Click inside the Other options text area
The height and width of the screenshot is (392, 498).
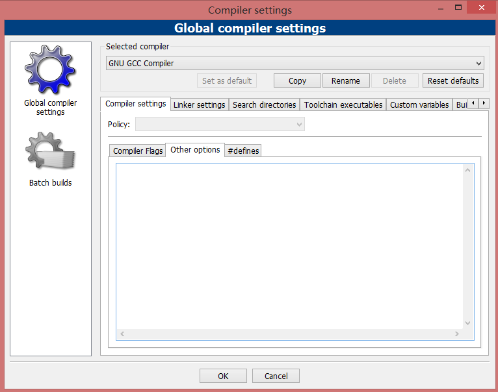coord(289,247)
